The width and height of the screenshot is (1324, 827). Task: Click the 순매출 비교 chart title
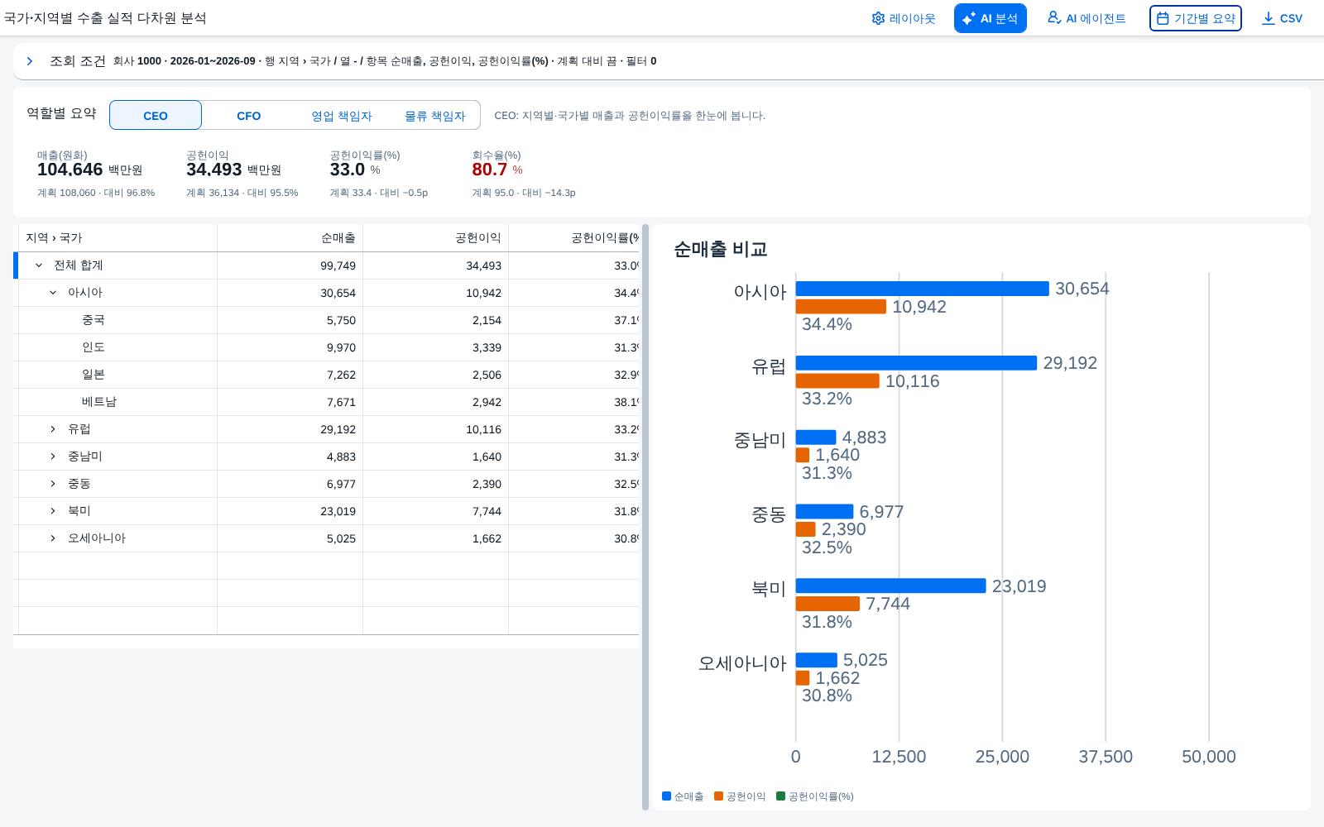tap(721, 249)
